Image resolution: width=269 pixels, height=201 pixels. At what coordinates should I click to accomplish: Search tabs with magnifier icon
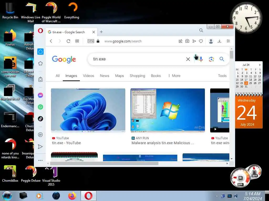[x=201, y=30]
